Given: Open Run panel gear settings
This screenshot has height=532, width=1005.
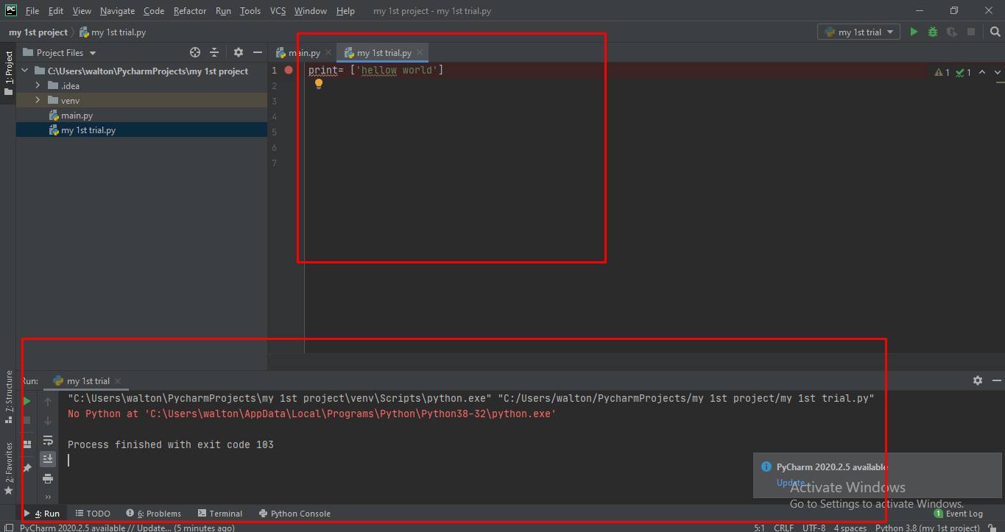Looking at the screenshot, I should [x=977, y=380].
